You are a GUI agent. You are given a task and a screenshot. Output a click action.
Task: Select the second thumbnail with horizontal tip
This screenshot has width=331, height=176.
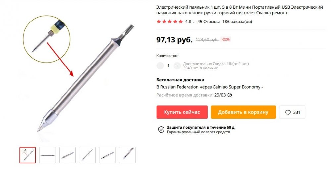47,155
